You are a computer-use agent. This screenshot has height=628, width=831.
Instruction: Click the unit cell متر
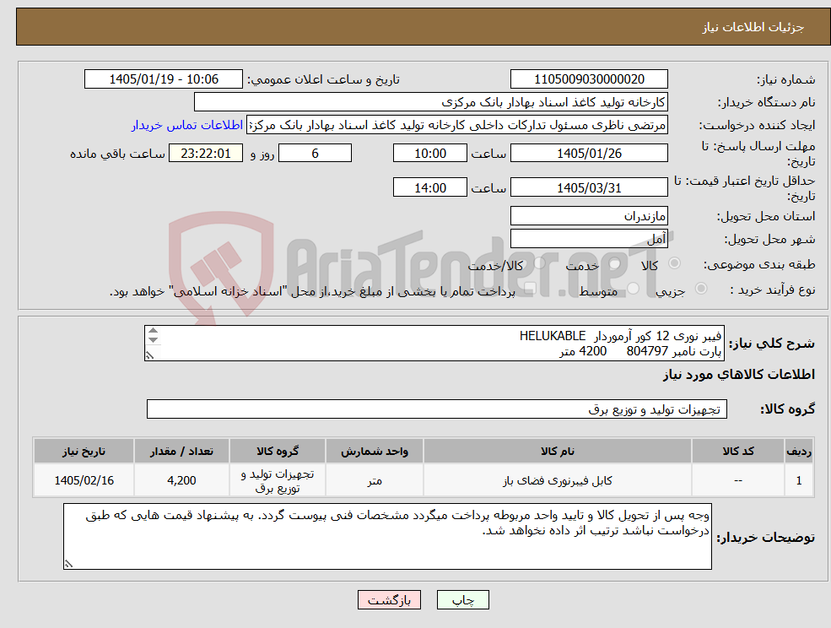click(375, 480)
